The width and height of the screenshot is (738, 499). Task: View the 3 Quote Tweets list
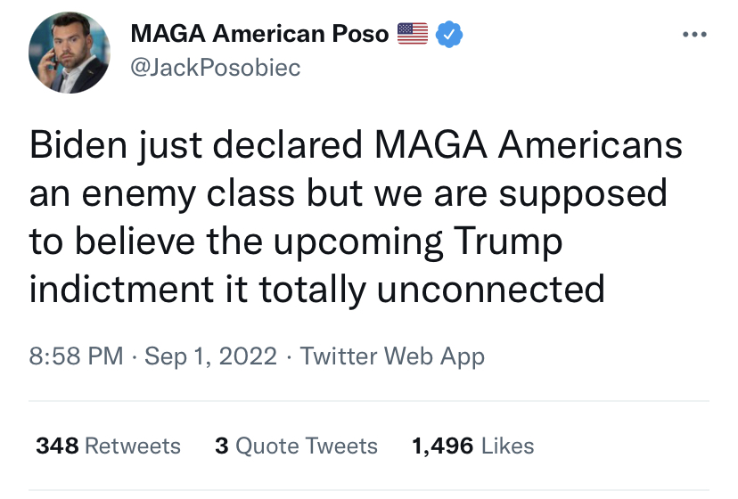(x=296, y=446)
